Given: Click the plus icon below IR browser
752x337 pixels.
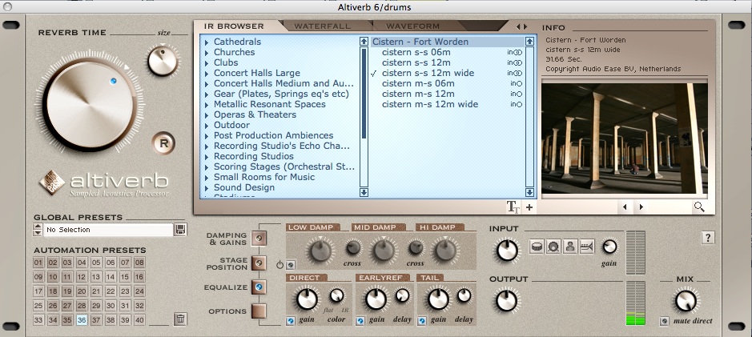Looking at the screenshot, I should pos(529,207).
